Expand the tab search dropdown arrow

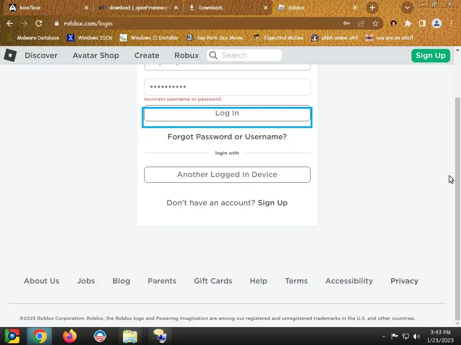(x=407, y=8)
